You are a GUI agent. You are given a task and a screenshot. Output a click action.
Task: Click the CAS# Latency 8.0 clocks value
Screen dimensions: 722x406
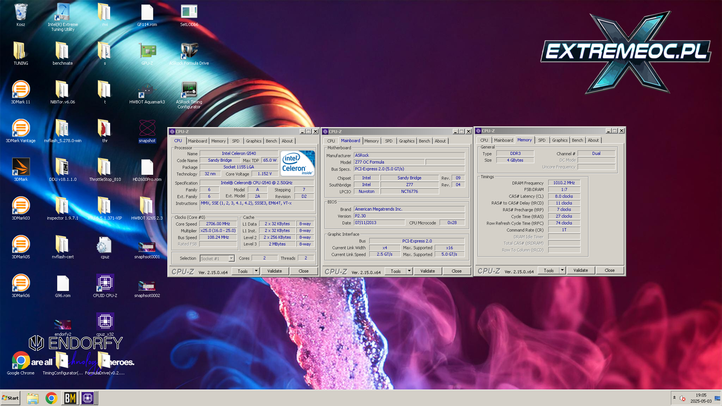(564, 196)
